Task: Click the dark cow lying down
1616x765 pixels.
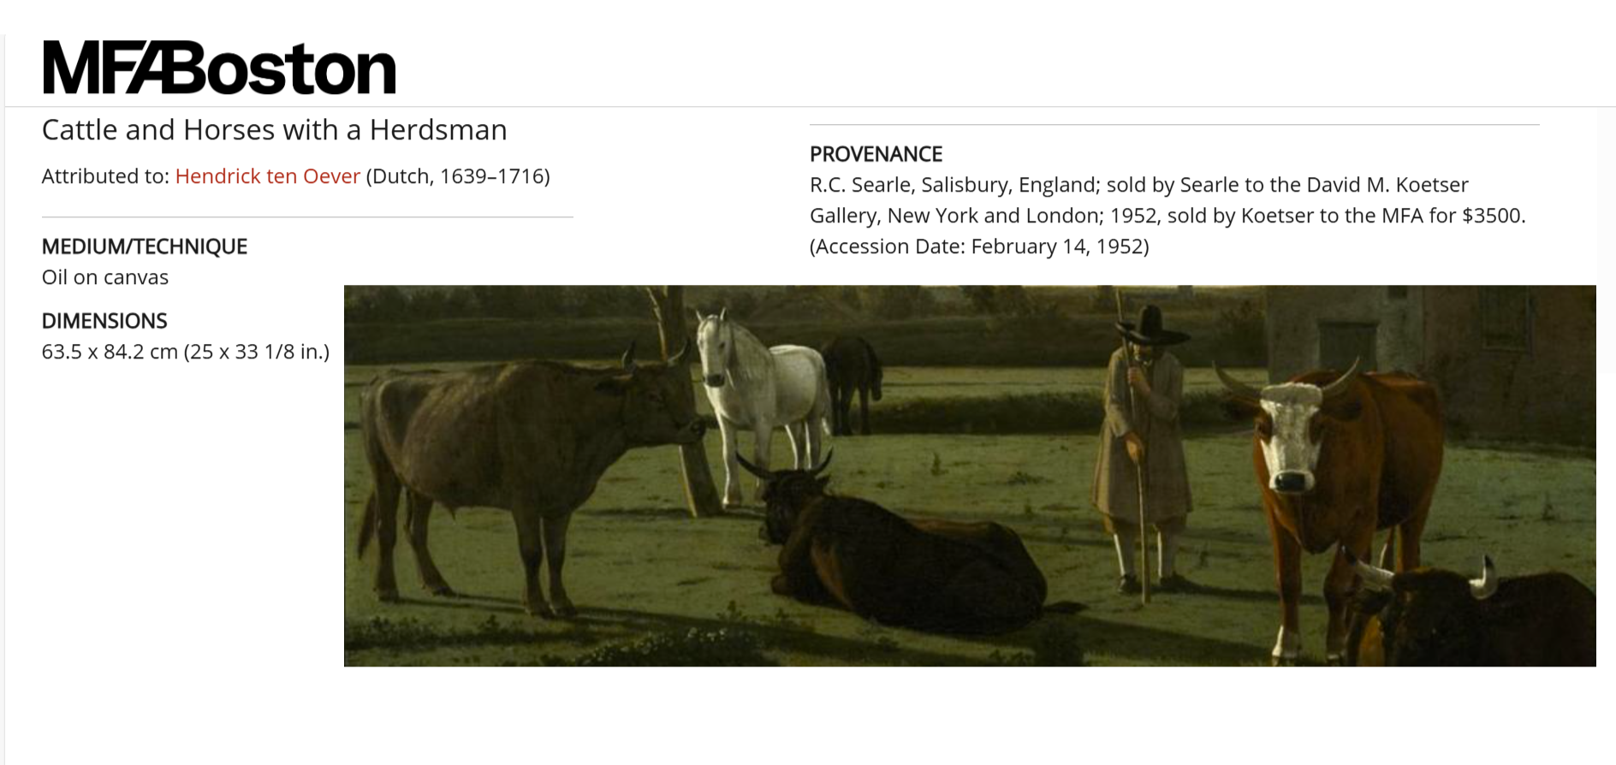Action: click(x=899, y=548)
